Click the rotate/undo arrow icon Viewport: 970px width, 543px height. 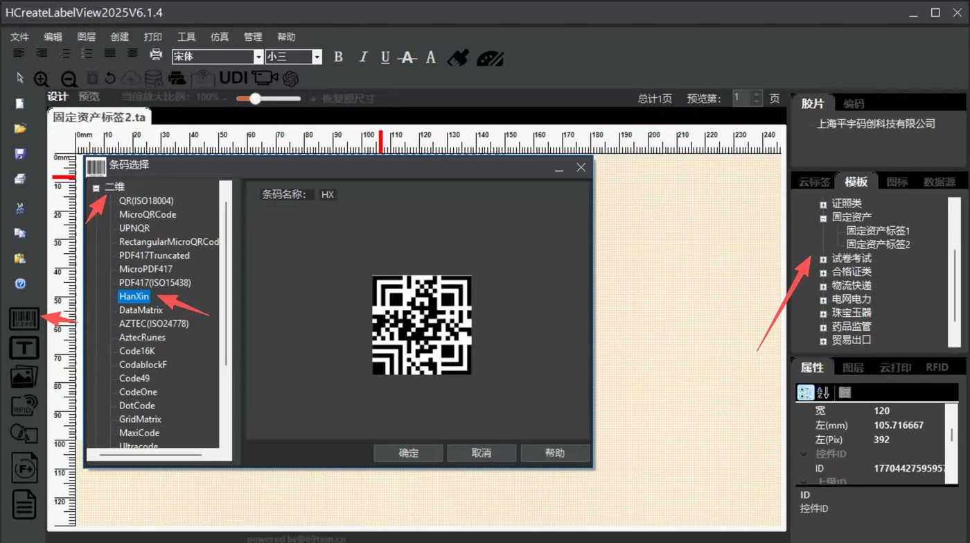[110, 78]
